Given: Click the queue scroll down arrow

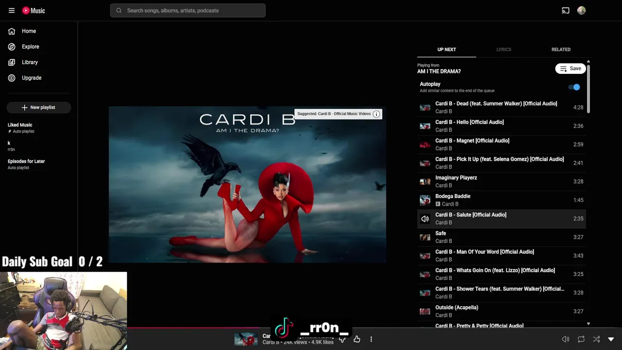Looking at the screenshot, I should tap(588, 324).
